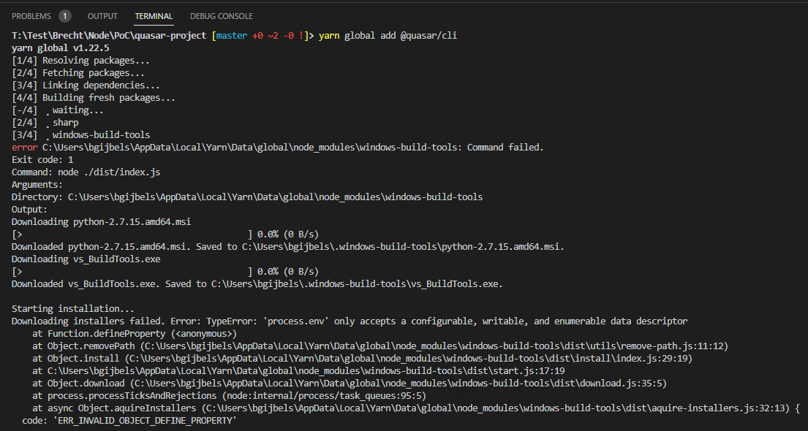Click the '[4/4] Building fresh packages...' line
The image size is (808, 431).
point(94,98)
